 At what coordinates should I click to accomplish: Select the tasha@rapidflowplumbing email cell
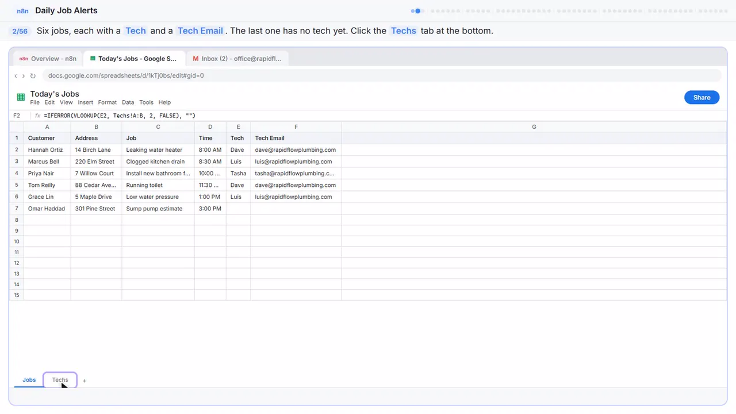[x=296, y=174]
